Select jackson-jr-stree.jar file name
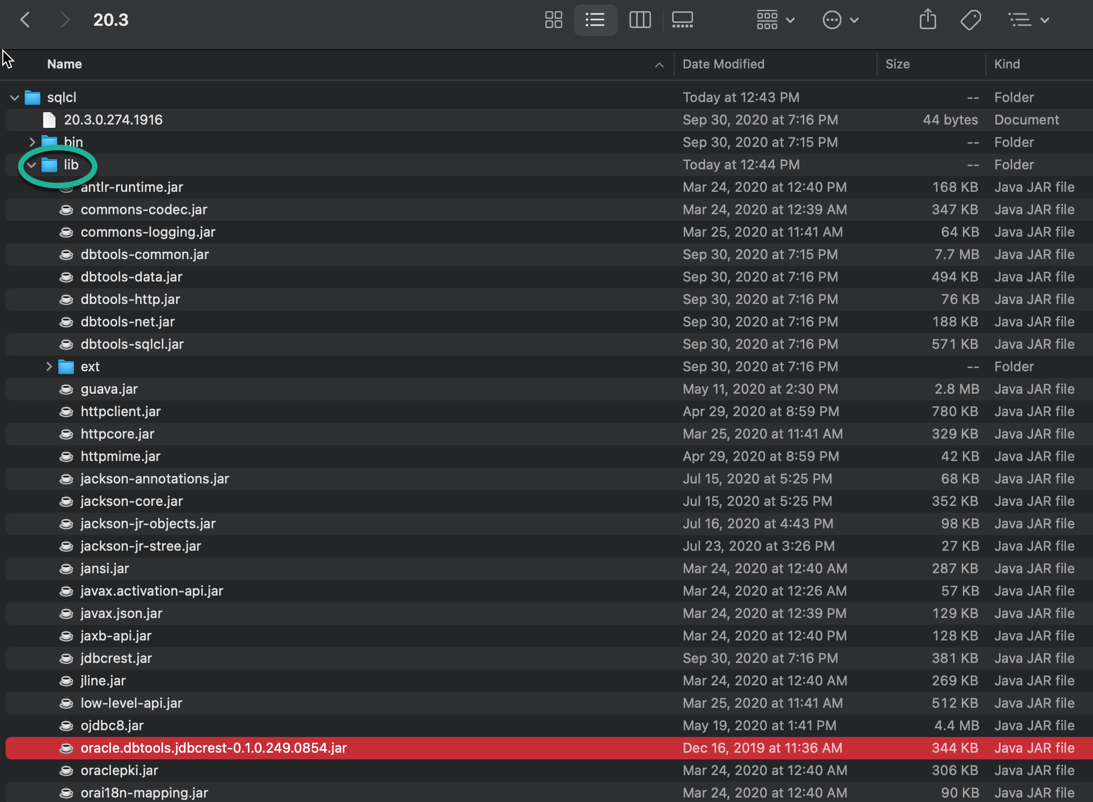Viewport: 1093px width, 802px height. (141, 546)
